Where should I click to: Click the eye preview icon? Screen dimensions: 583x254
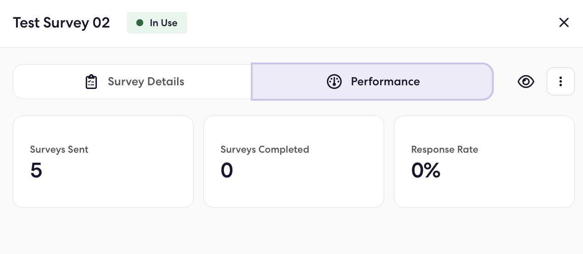click(x=526, y=82)
